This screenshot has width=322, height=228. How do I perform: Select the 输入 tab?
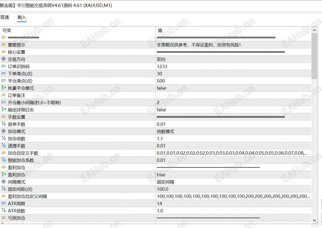click(x=22, y=17)
